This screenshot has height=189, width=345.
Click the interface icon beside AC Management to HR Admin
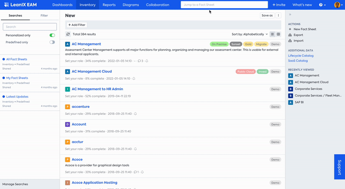tap(68, 89)
